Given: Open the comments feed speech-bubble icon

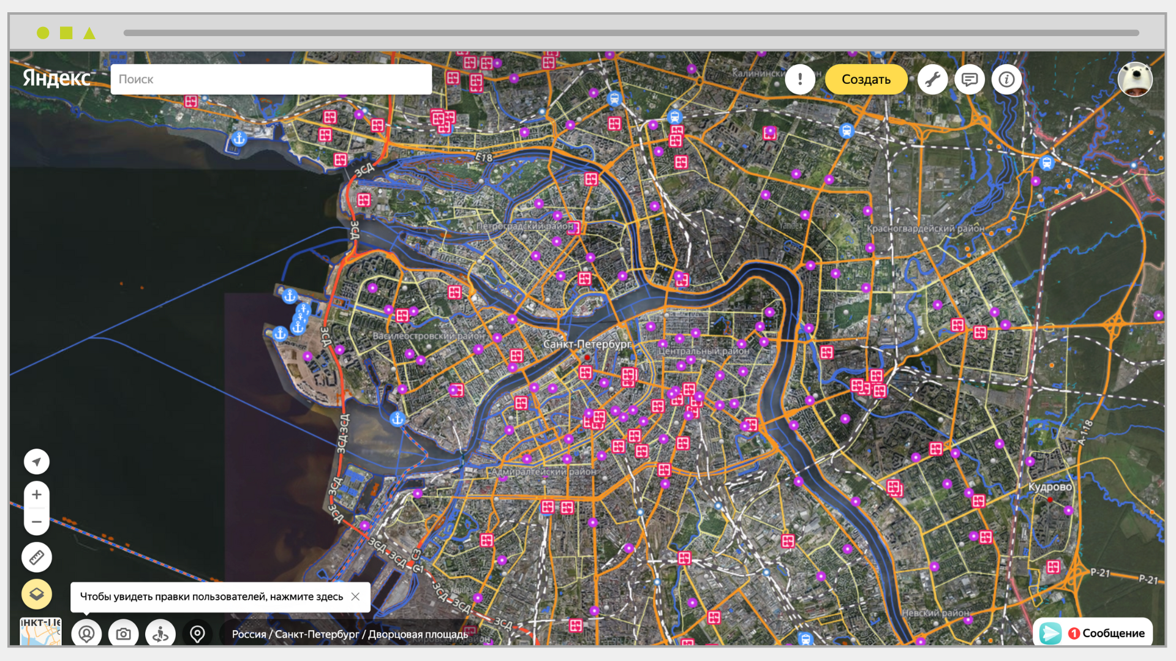Looking at the screenshot, I should (969, 80).
